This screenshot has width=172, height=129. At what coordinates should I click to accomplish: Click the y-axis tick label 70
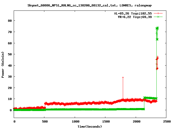coord(10,32)
